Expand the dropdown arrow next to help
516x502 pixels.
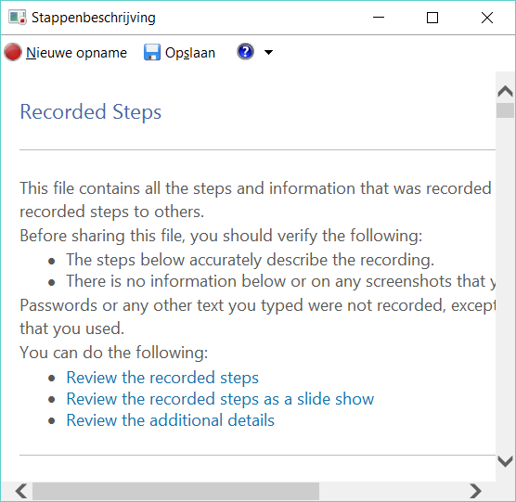(x=268, y=52)
